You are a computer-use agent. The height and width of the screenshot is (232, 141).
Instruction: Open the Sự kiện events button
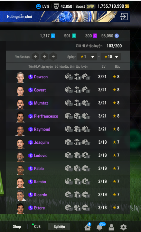click(x=59, y=227)
